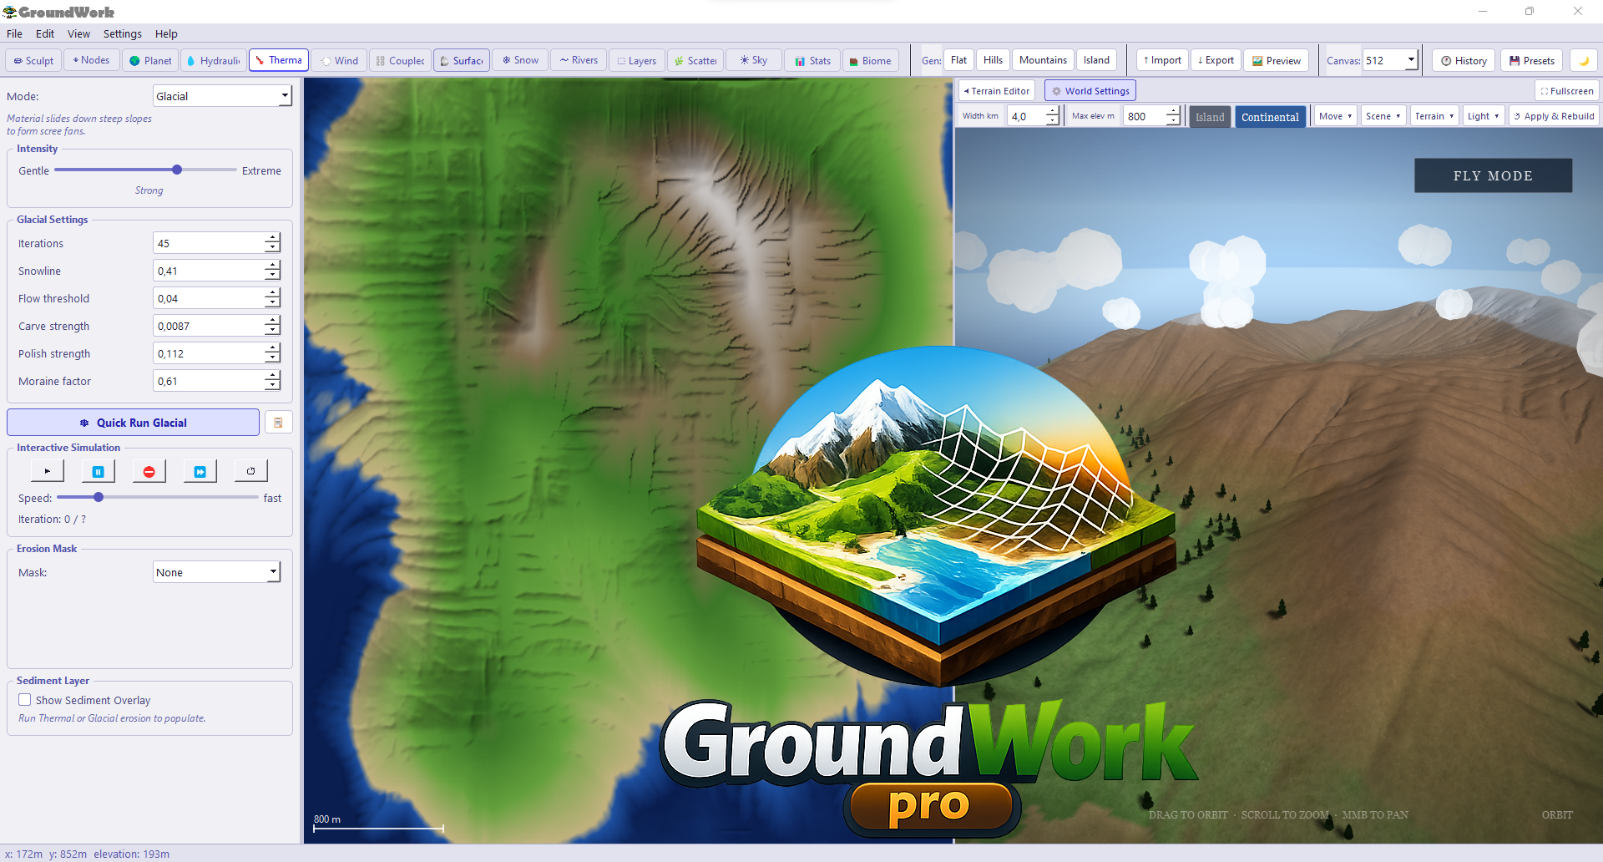Generate Island terrain
The height and width of the screenshot is (862, 1603).
tap(1096, 60)
